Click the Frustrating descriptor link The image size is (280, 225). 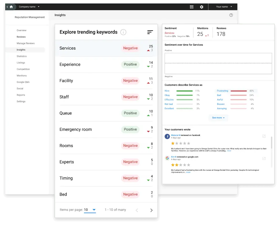(x=223, y=91)
